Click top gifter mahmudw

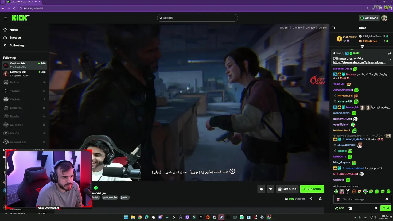point(350,37)
